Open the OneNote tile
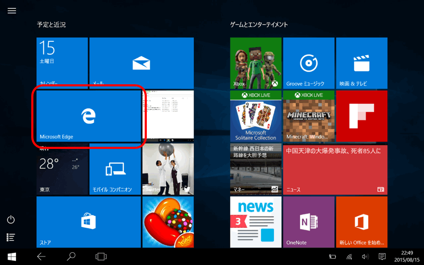Image resolution: width=424 pixels, height=265 pixels. (309, 222)
